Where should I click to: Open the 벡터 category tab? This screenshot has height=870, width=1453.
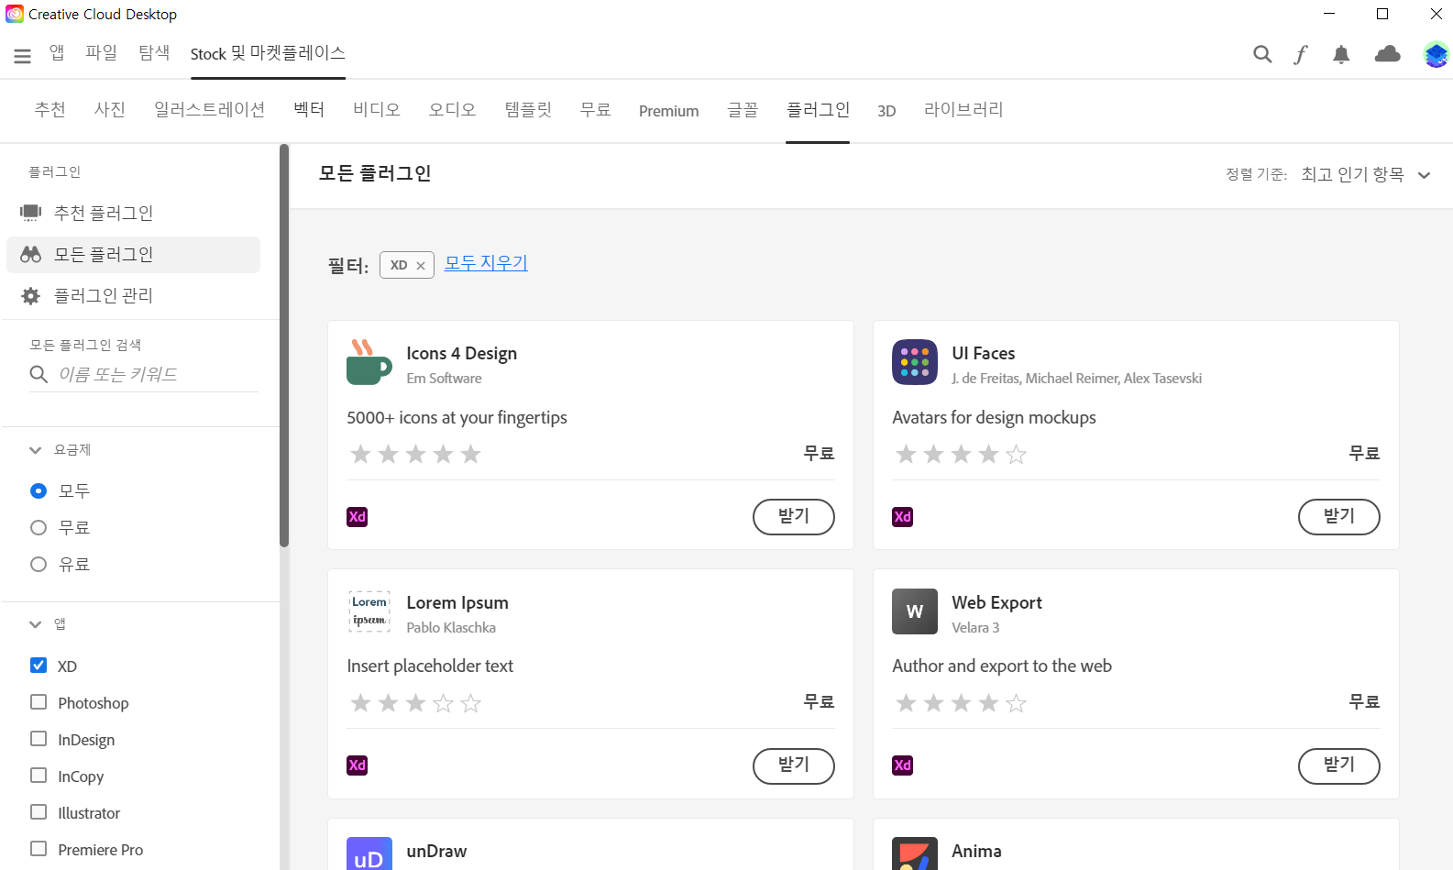pos(309,110)
